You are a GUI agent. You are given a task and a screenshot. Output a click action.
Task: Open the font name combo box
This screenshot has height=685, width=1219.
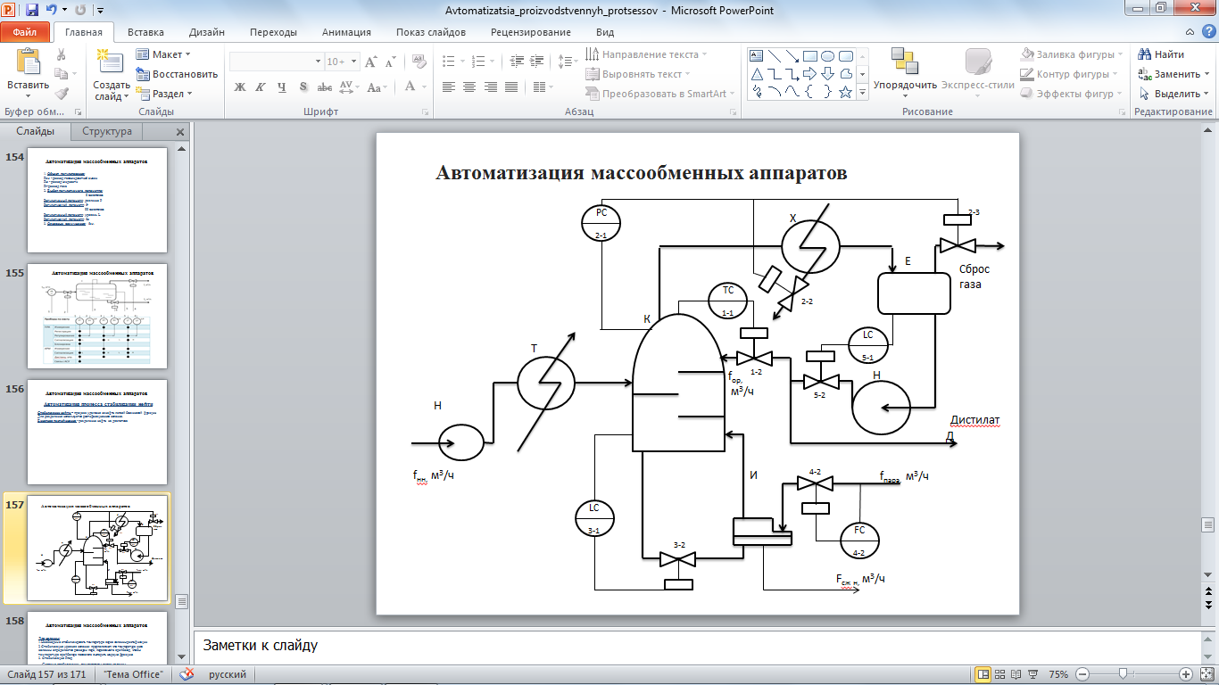[277, 62]
